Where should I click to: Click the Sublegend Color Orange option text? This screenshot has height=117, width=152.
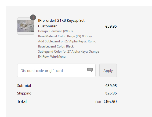click(x=69, y=52)
